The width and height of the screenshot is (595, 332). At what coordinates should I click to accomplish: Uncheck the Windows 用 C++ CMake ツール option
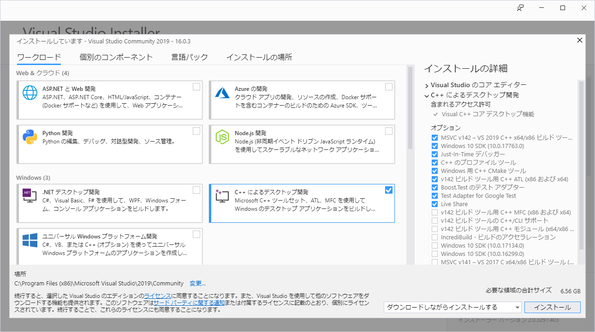click(434, 171)
